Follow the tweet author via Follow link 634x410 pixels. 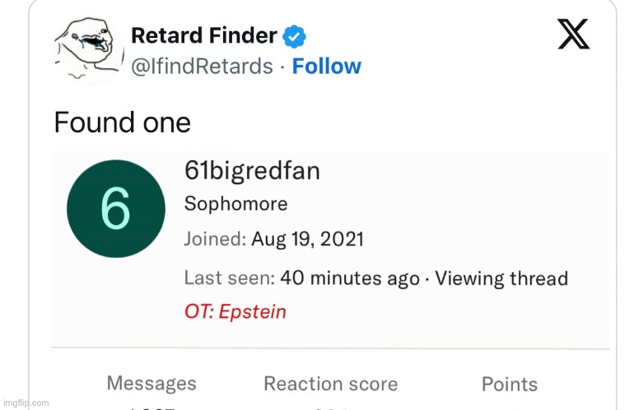[x=327, y=67]
